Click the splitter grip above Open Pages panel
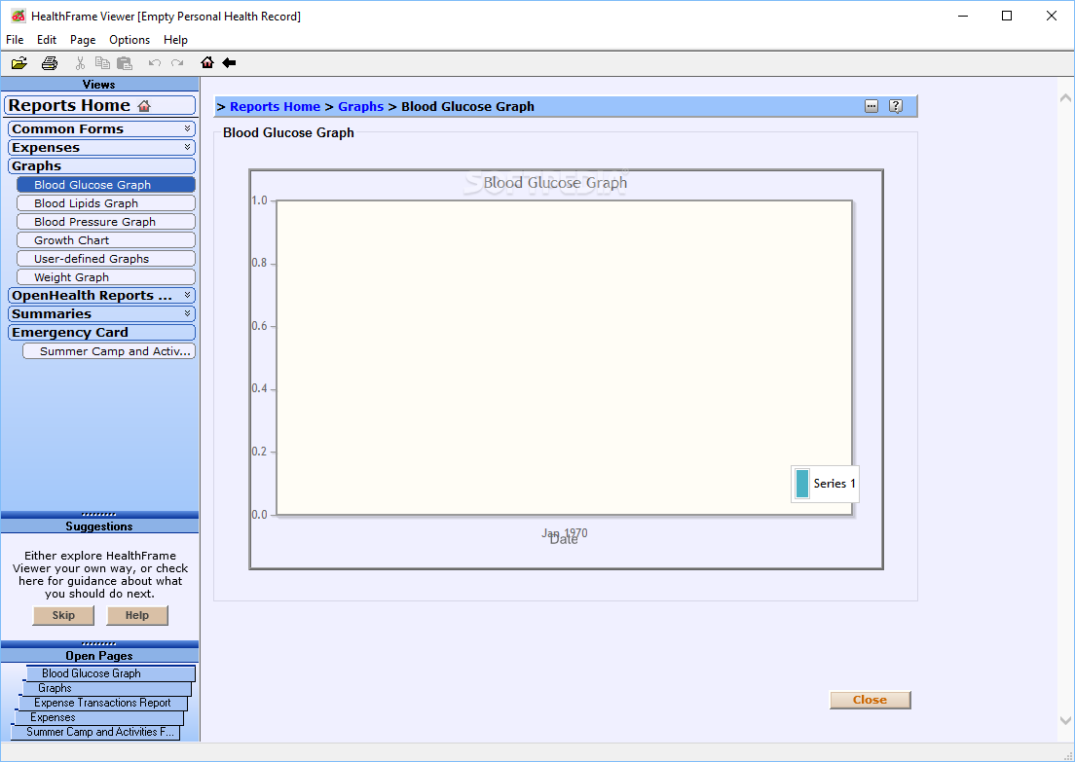Screen dimensions: 1075x762 (x=99, y=643)
